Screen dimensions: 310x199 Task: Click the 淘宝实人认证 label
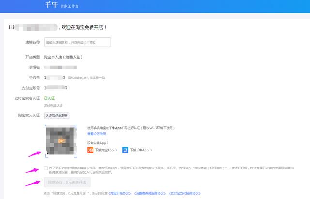29,115
